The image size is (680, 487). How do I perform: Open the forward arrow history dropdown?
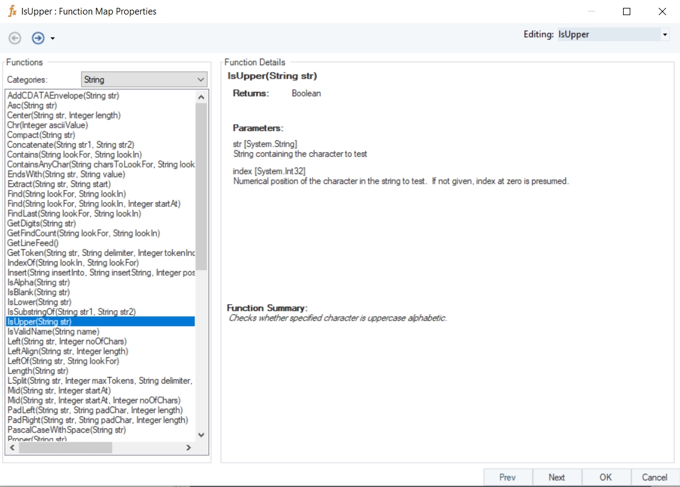click(53, 39)
